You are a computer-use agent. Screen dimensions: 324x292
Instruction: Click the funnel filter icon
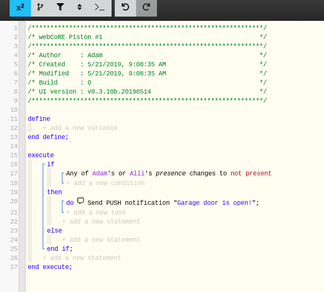(60, 7)
